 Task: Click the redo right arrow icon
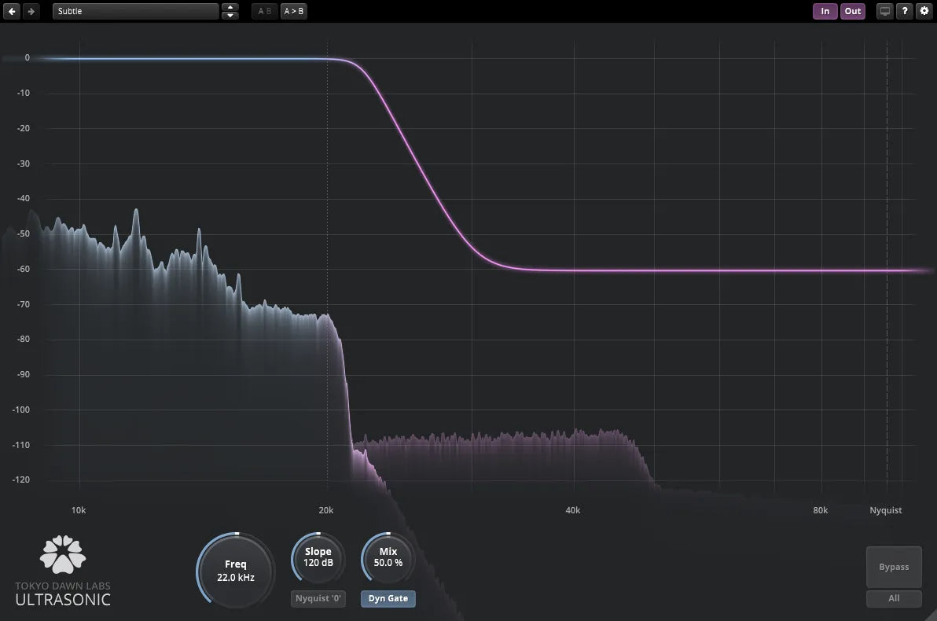point(31,11)
